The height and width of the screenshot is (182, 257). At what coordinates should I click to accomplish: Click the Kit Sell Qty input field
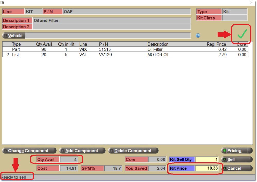click(207, 159)
